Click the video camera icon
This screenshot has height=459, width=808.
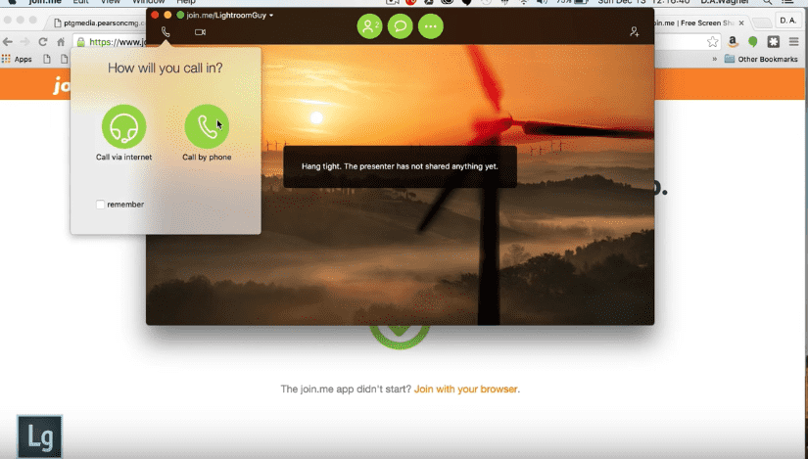200,32
